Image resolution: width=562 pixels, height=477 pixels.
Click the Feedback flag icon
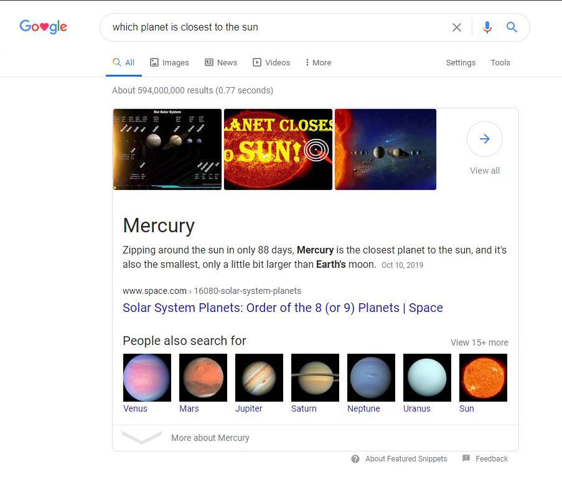(x=466, y=458)
